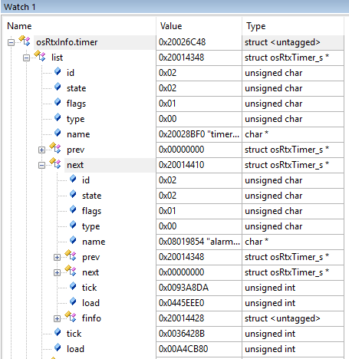
Task: Select the Type column header
Action: point(256,26)
